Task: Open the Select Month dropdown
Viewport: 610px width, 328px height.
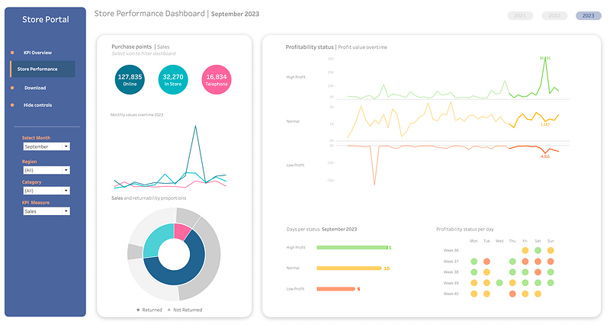Action: tap(46, 146)
